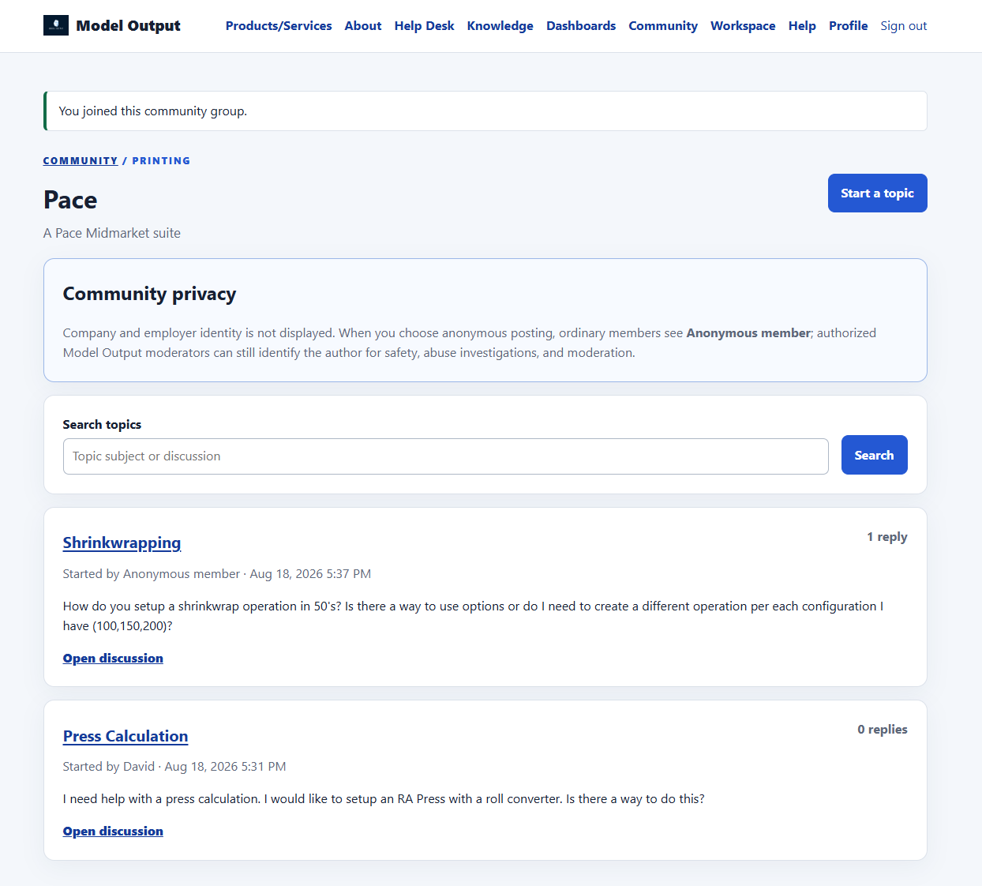The width and height of the screenshot is (982, 886).
Task: Click the Model Output logo icon
Action: 56,25
